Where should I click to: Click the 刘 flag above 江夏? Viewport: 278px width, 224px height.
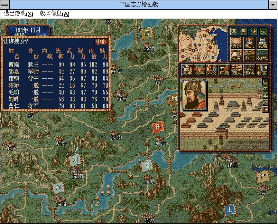(x=146, y=166)
